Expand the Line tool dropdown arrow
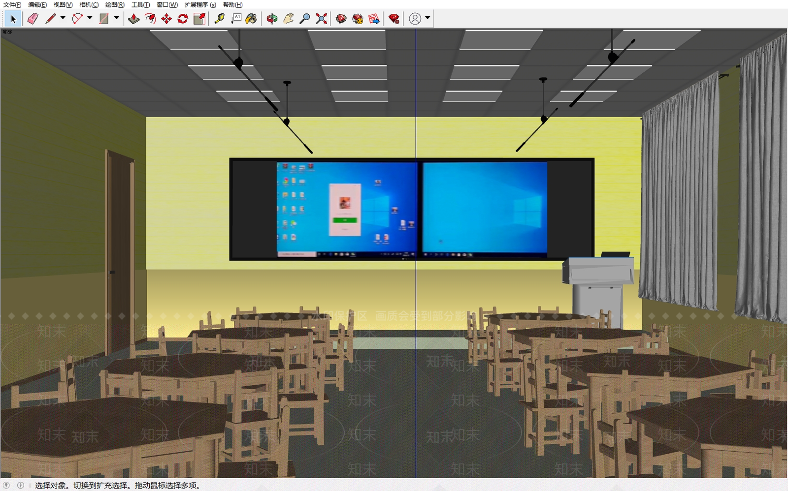The height and width of the screenshot is (491, 788). point(63,18)
